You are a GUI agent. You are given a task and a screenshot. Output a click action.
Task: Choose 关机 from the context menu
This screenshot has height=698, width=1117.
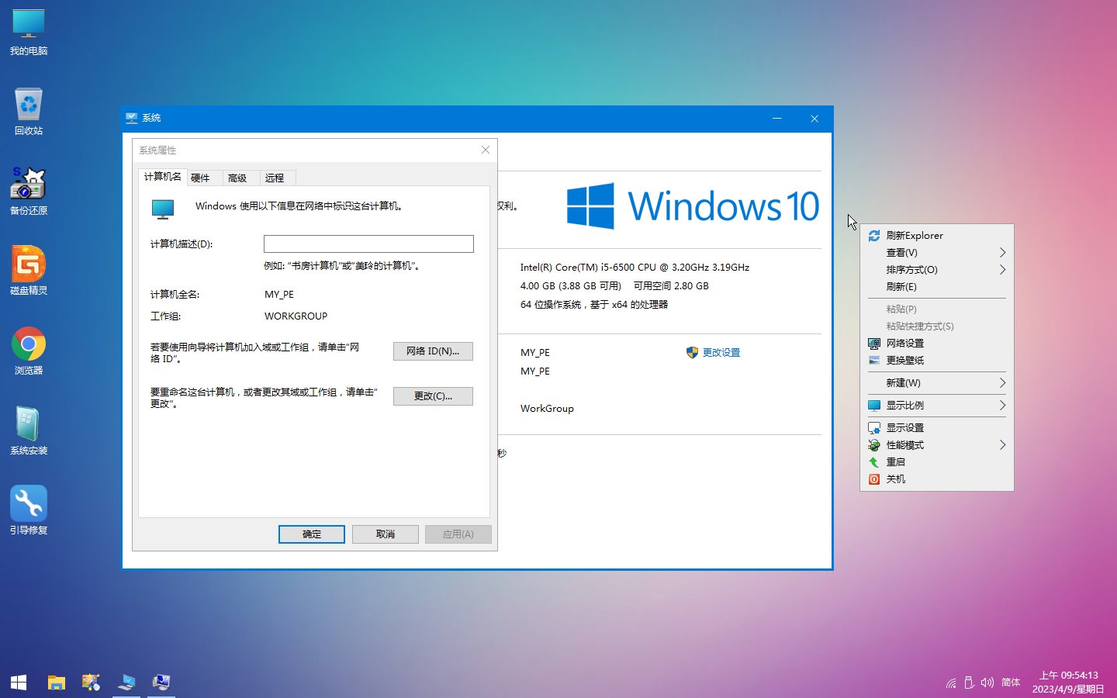(x=936, y=479)
